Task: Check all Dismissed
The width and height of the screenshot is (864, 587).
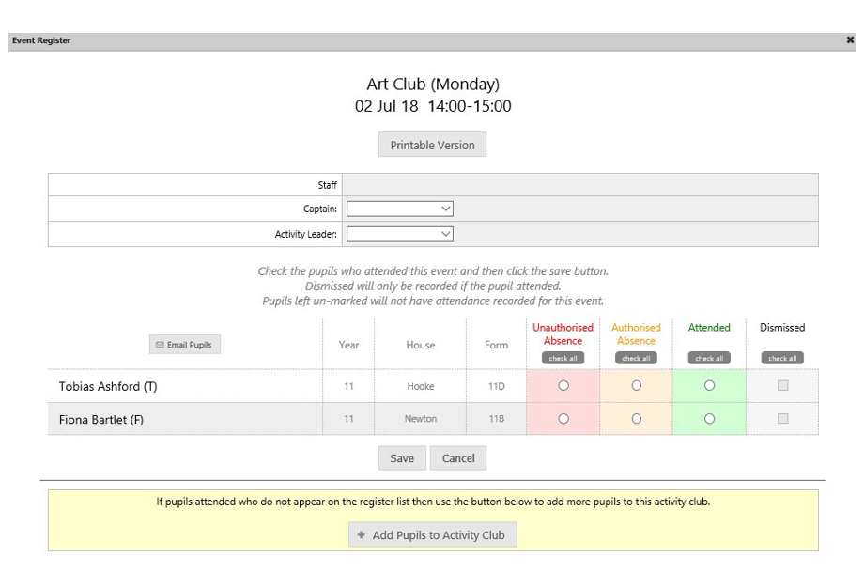Action: (x=782, y=358)
